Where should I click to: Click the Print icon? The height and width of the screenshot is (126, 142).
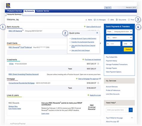(x=129, y=20)
